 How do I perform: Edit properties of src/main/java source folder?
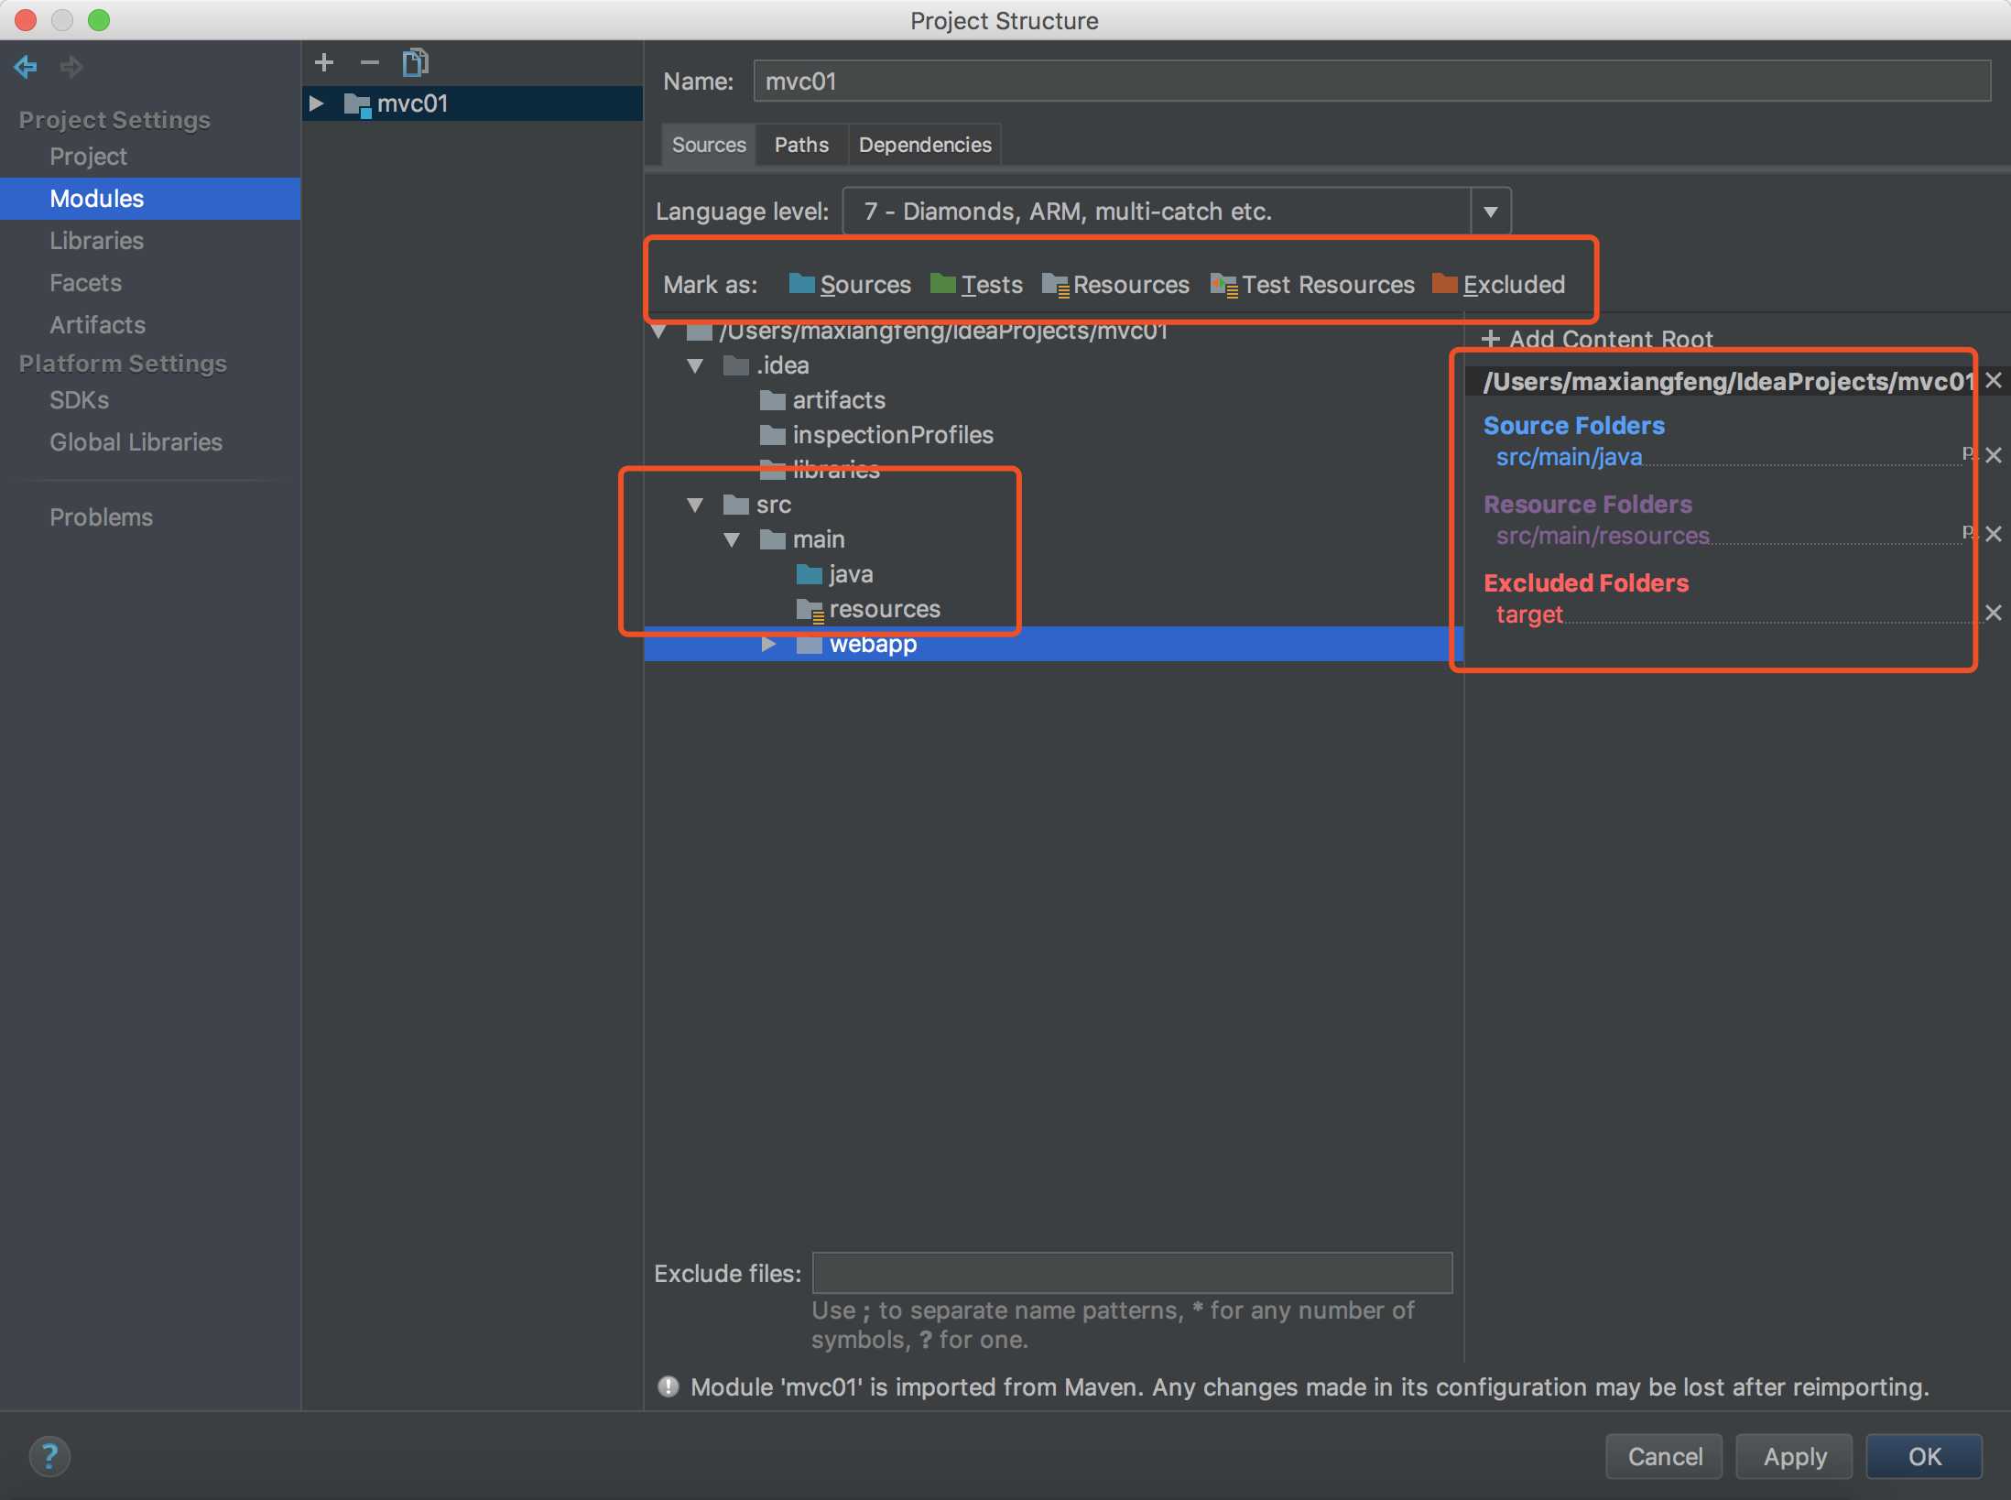[1968, 453]
